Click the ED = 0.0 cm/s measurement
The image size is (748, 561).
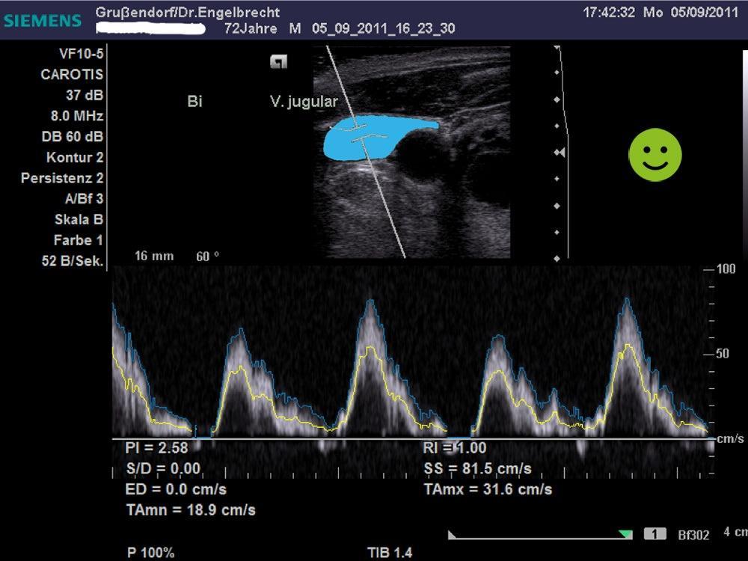click(176, 489)
